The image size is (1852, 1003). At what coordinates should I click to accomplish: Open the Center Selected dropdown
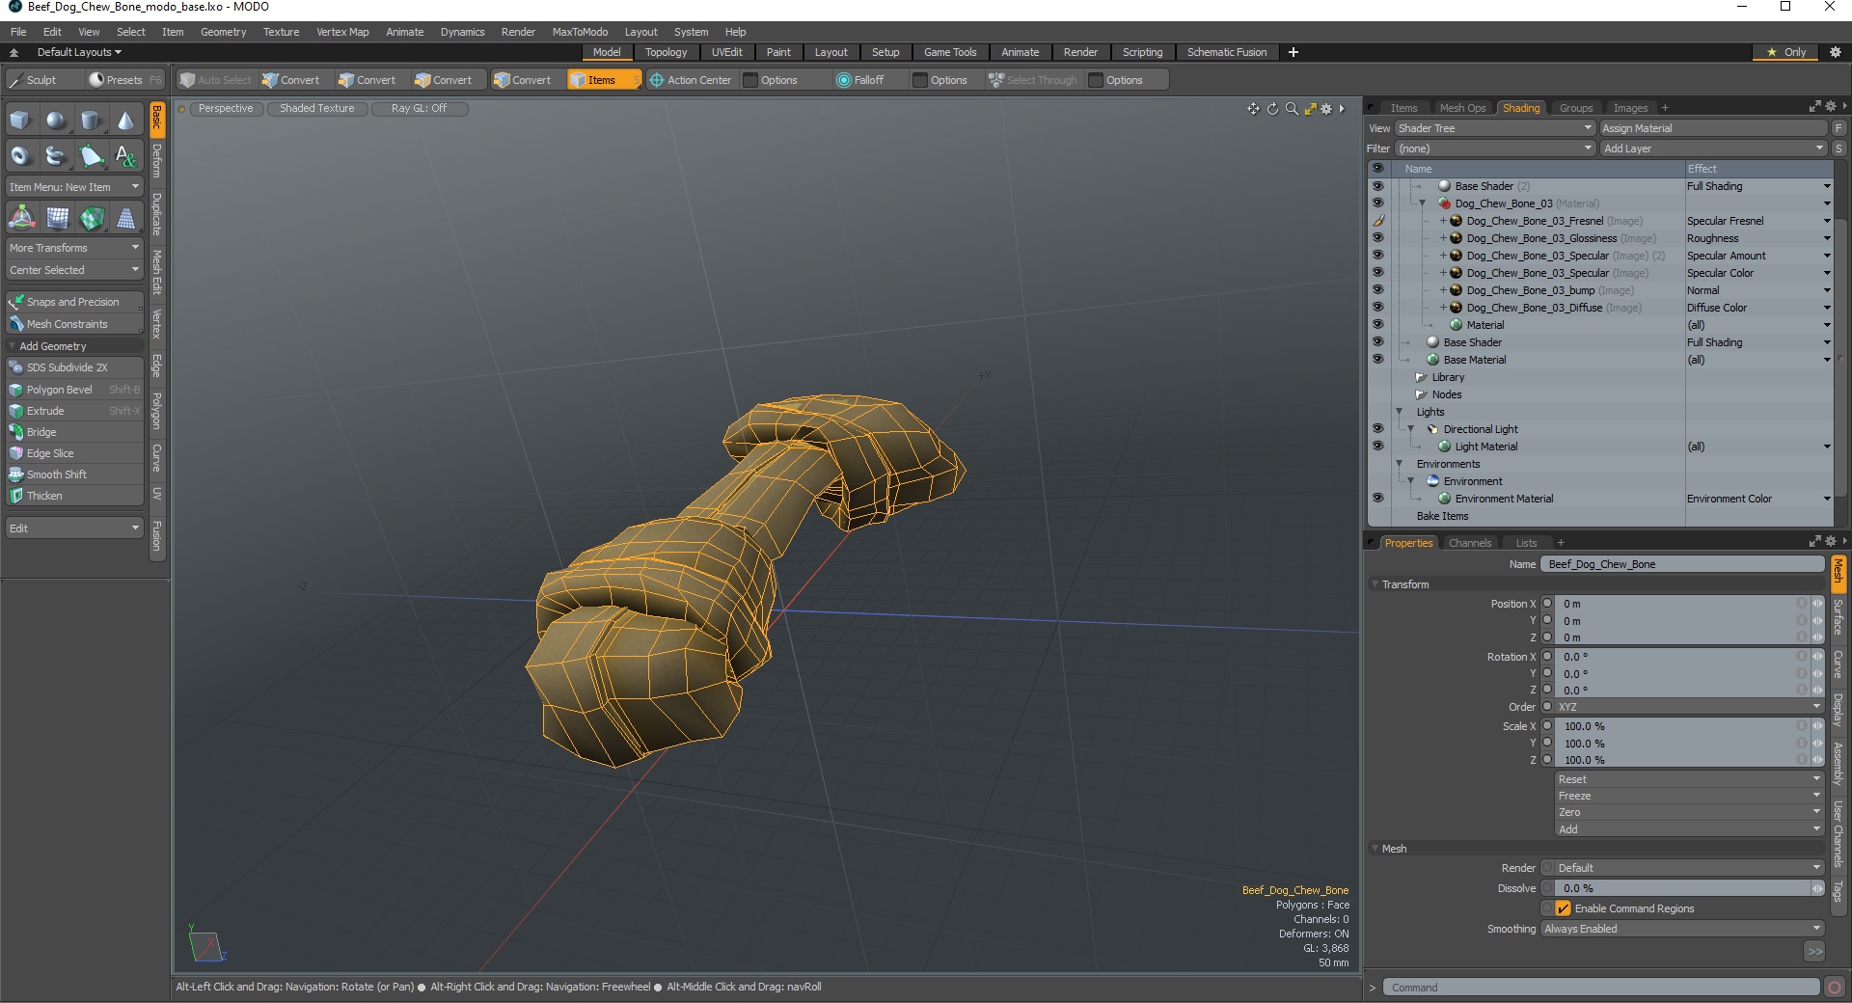pos(74,270)
